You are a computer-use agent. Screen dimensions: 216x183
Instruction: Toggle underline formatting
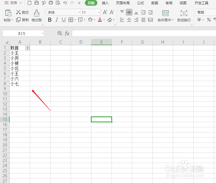pyautogui.click(x=64, y=20)
